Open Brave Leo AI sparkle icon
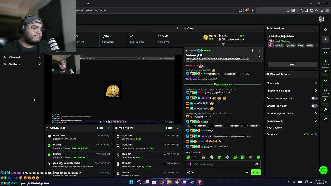The width and height of the screenshot is (331, 186). click(317, 10)
